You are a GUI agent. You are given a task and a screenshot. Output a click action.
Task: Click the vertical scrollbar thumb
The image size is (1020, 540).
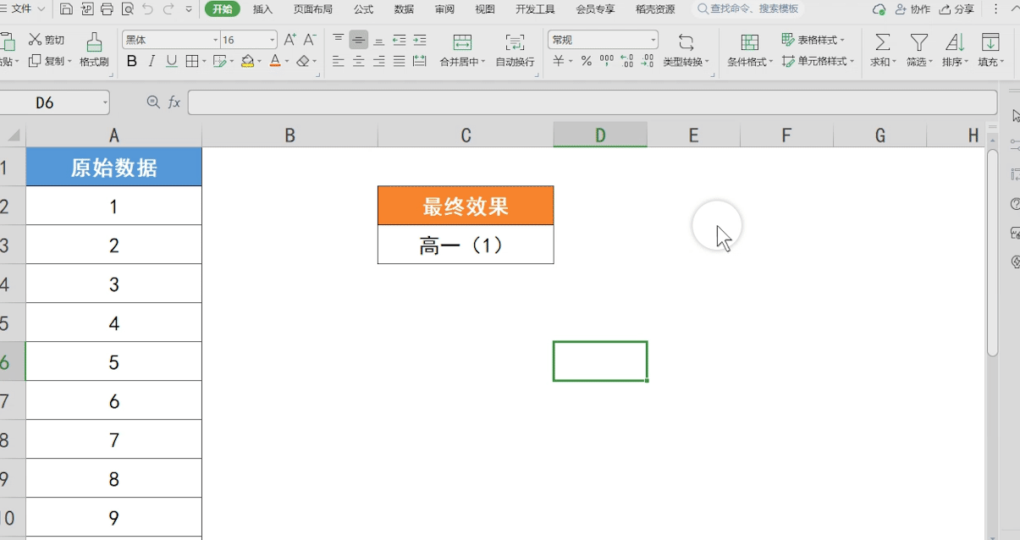[993, 252]
